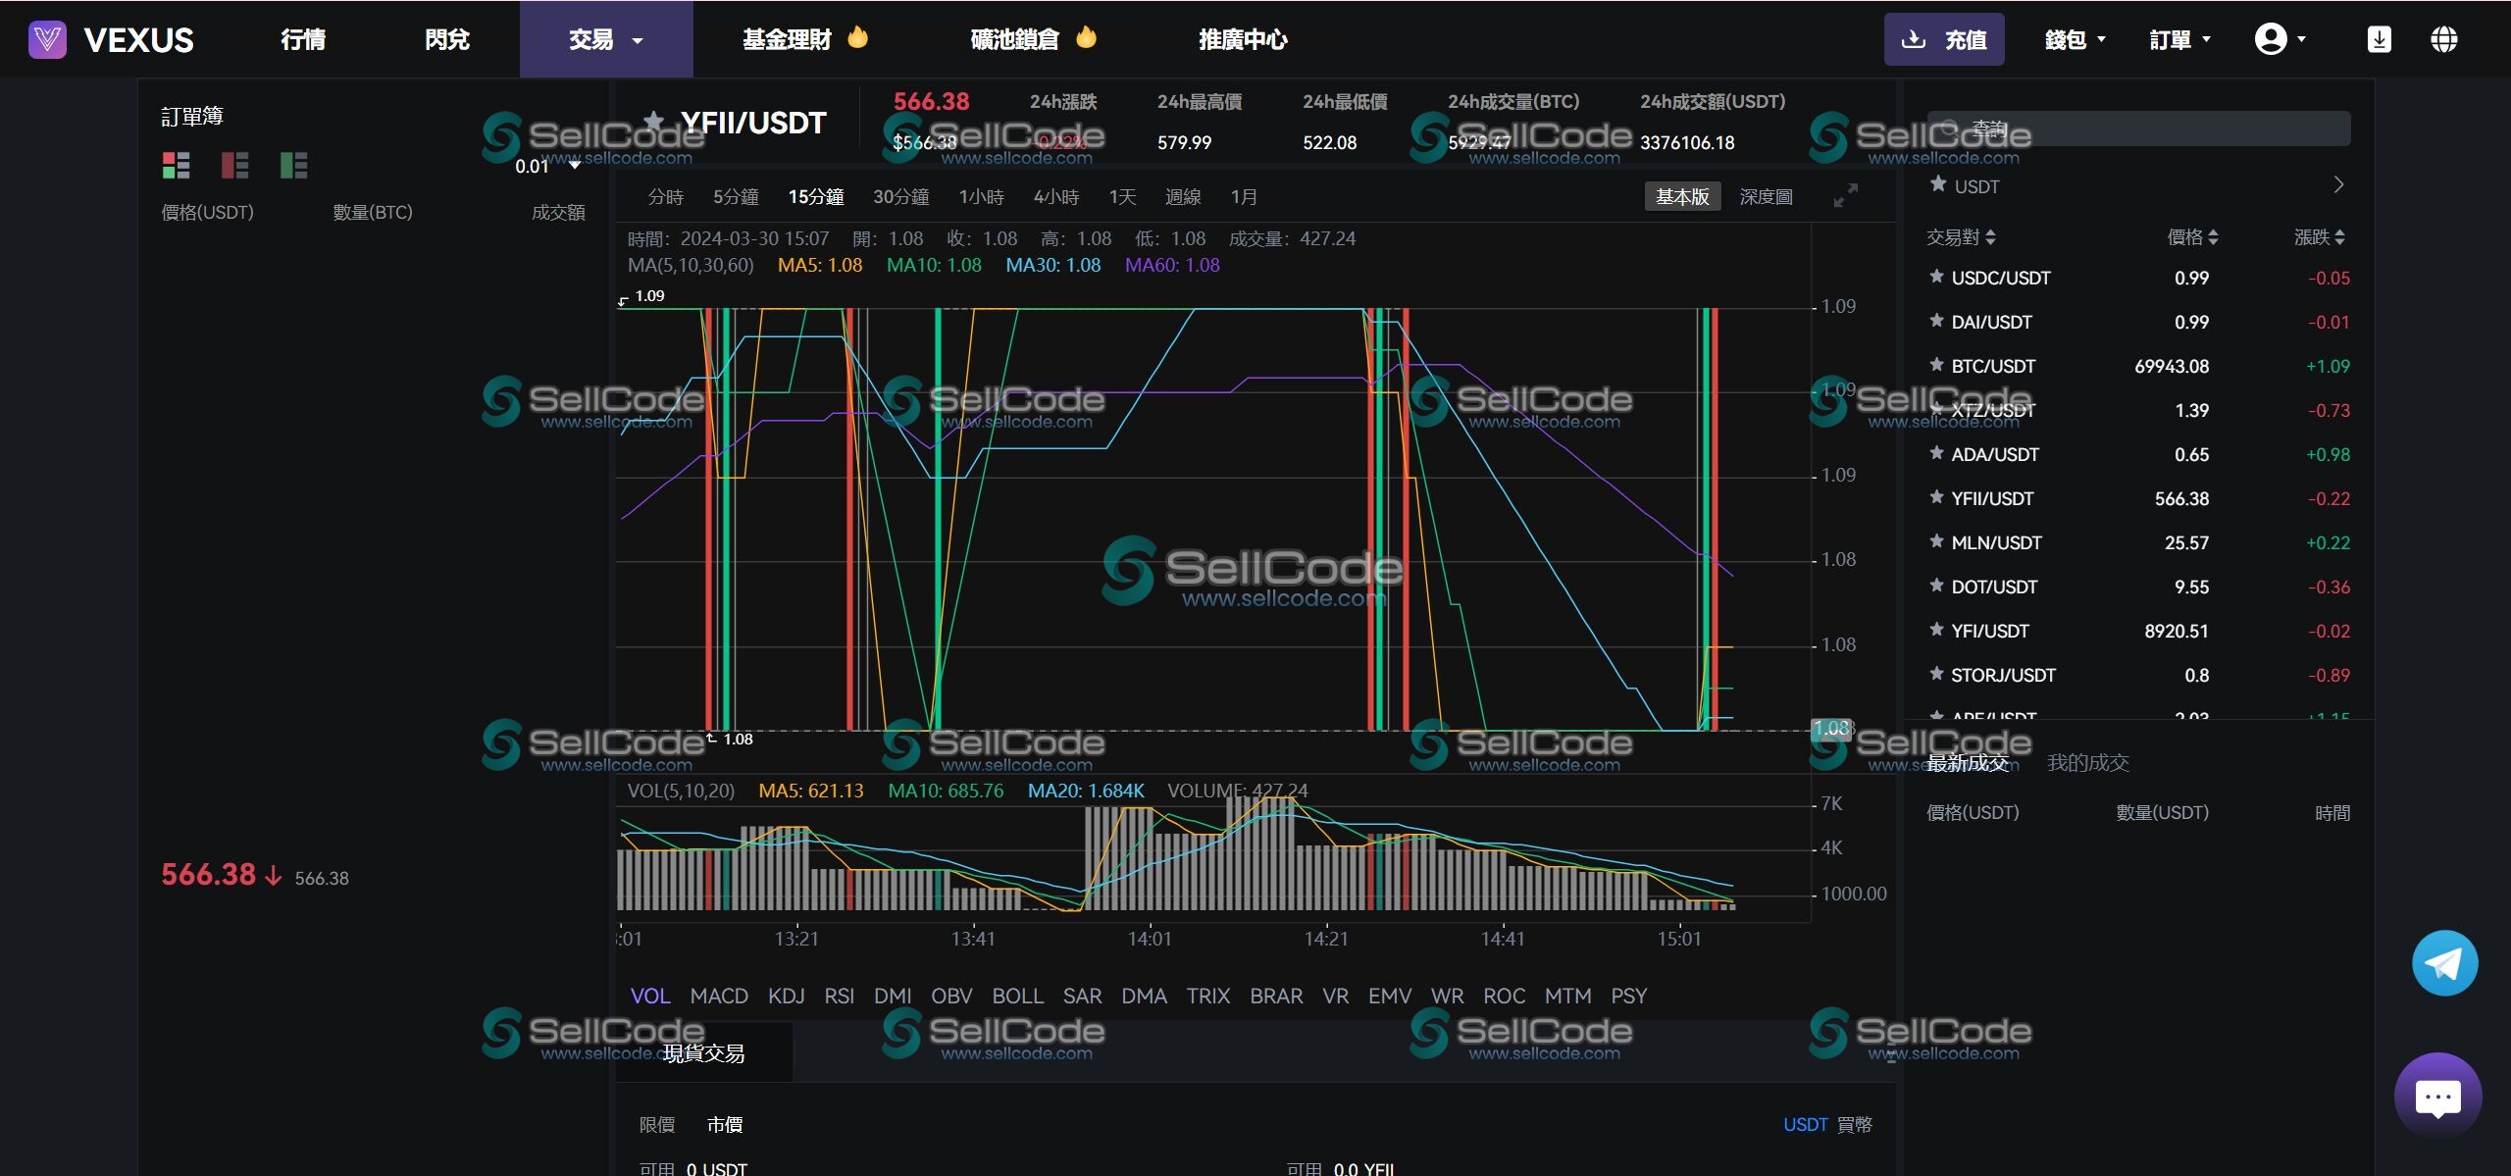Image resolution: width=2511 pixels, height=1176 pixels.
Task: Select the 1小時 timeframe
Action: coord(981,197)
